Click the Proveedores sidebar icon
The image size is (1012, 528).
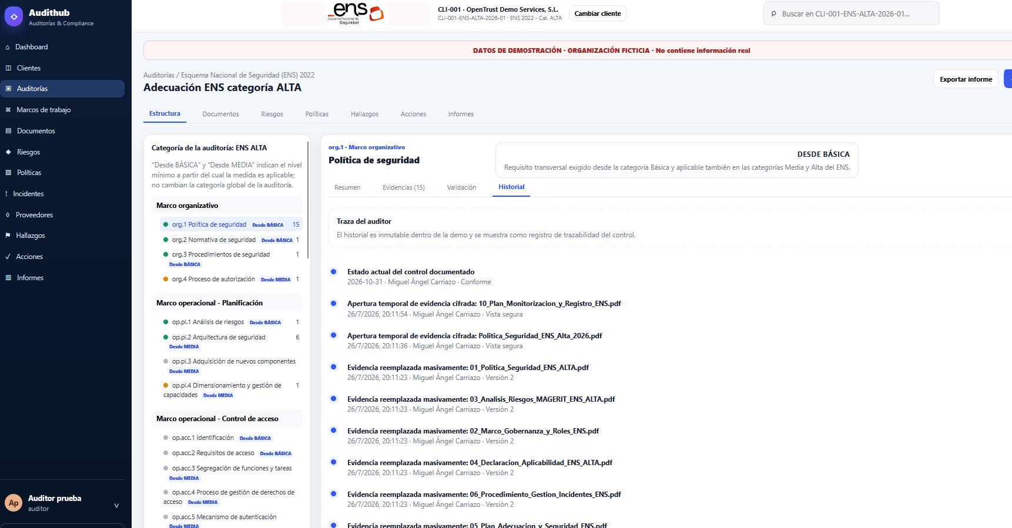pyautogui.click(x=8, y=215)
